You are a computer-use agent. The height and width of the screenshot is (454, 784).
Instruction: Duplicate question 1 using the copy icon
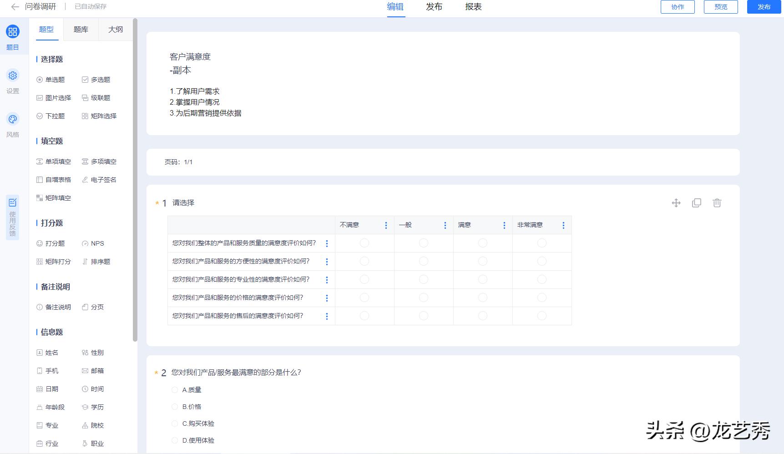(696, 203)
